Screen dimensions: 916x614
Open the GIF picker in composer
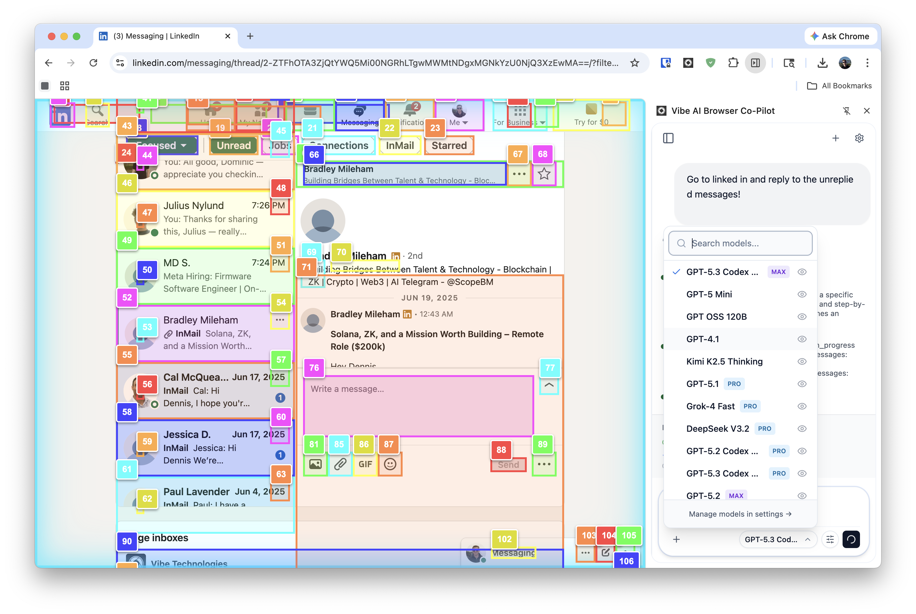pos(365,464)
